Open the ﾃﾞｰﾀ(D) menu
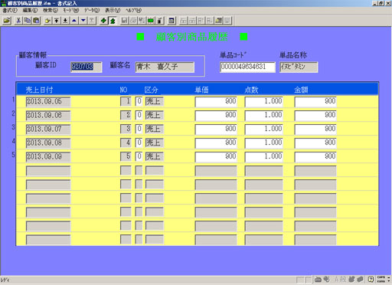Image resolution: width=392 pixels, height=285 pixels. tap(92, 10)
